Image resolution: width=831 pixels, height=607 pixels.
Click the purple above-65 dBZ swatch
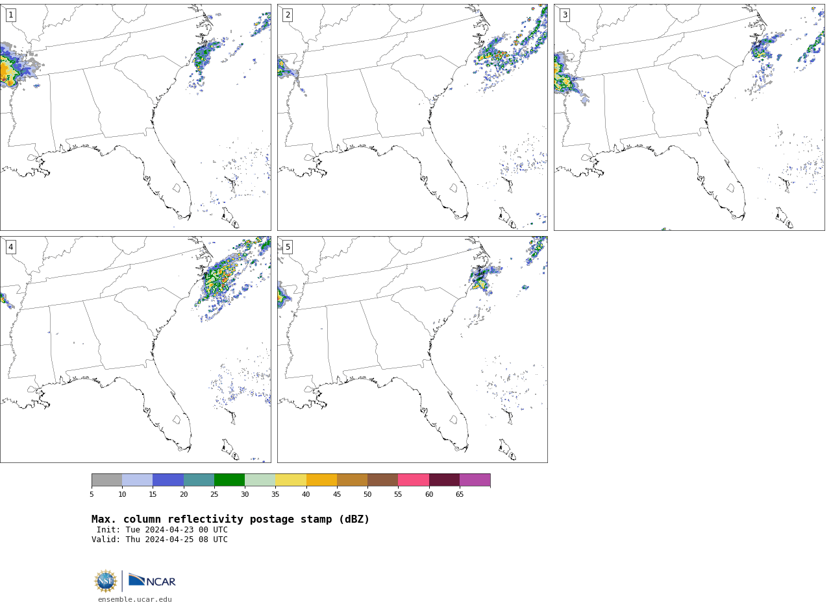coord(475,480)
